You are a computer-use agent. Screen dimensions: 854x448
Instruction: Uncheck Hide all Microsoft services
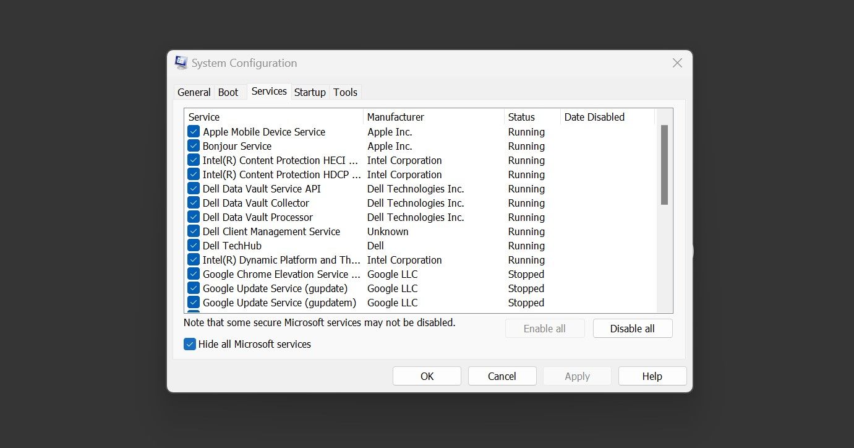point(190,344)
